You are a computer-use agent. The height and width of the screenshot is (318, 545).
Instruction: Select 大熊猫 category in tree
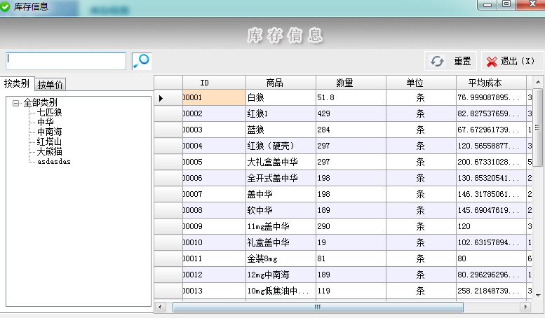(50, 151)
